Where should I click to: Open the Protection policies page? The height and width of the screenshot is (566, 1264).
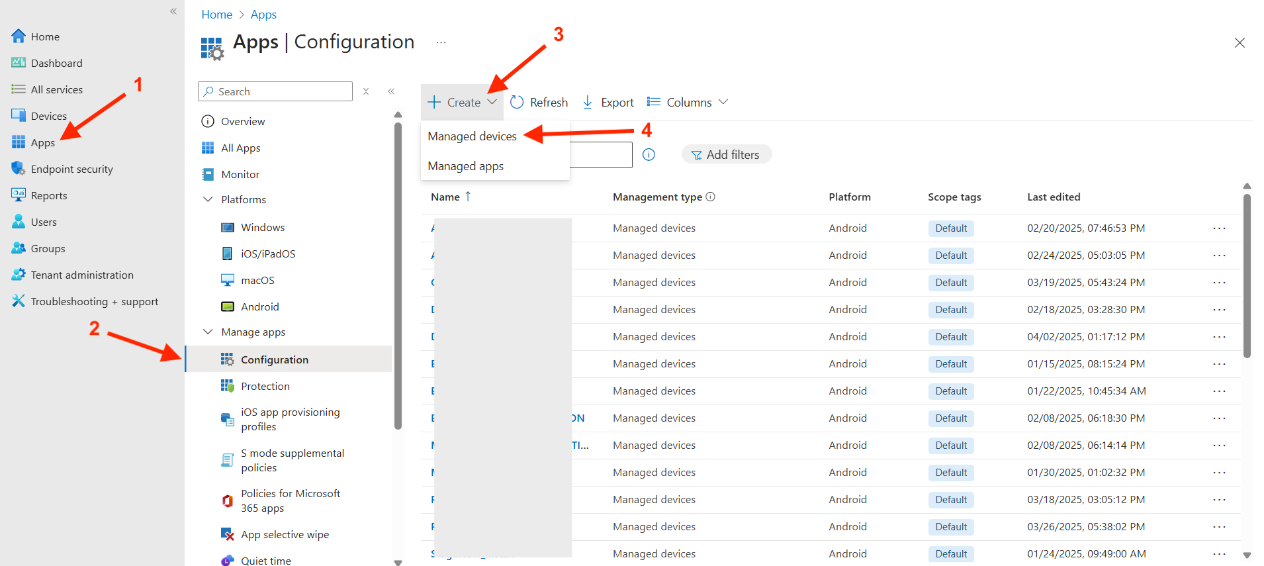coord(265,386)
